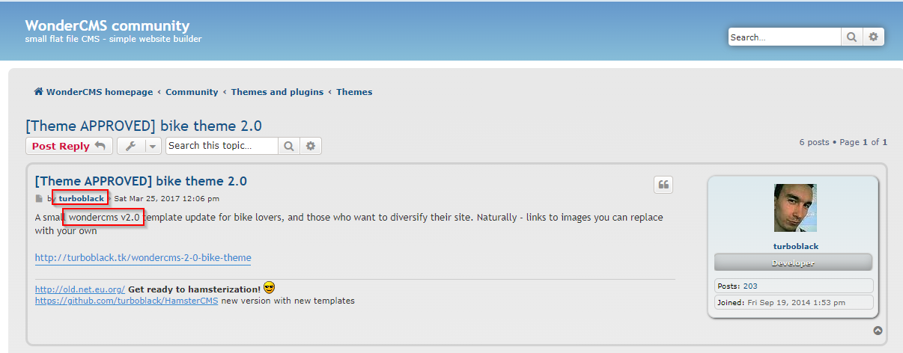
Task: Click the old.net.eu.org signature link
Action: pos(79,289)
